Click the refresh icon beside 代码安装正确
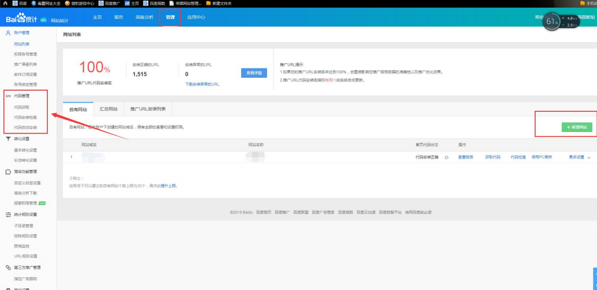Viewport: 597px width, 290px height. [x=446, y=157]
